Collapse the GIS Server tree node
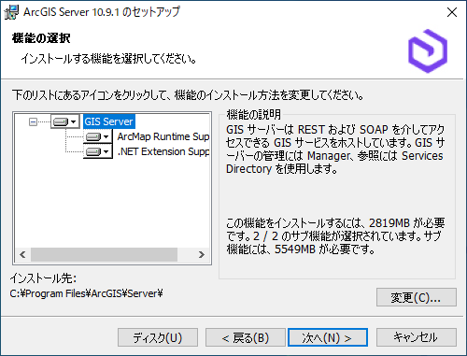 (33, 121)
